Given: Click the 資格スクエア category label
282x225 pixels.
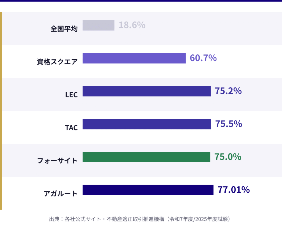Looking at the screenshot, I should [x=57, y=62].
